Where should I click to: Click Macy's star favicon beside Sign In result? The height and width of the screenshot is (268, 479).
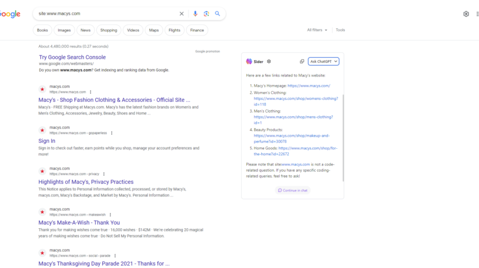coord(42,130)
